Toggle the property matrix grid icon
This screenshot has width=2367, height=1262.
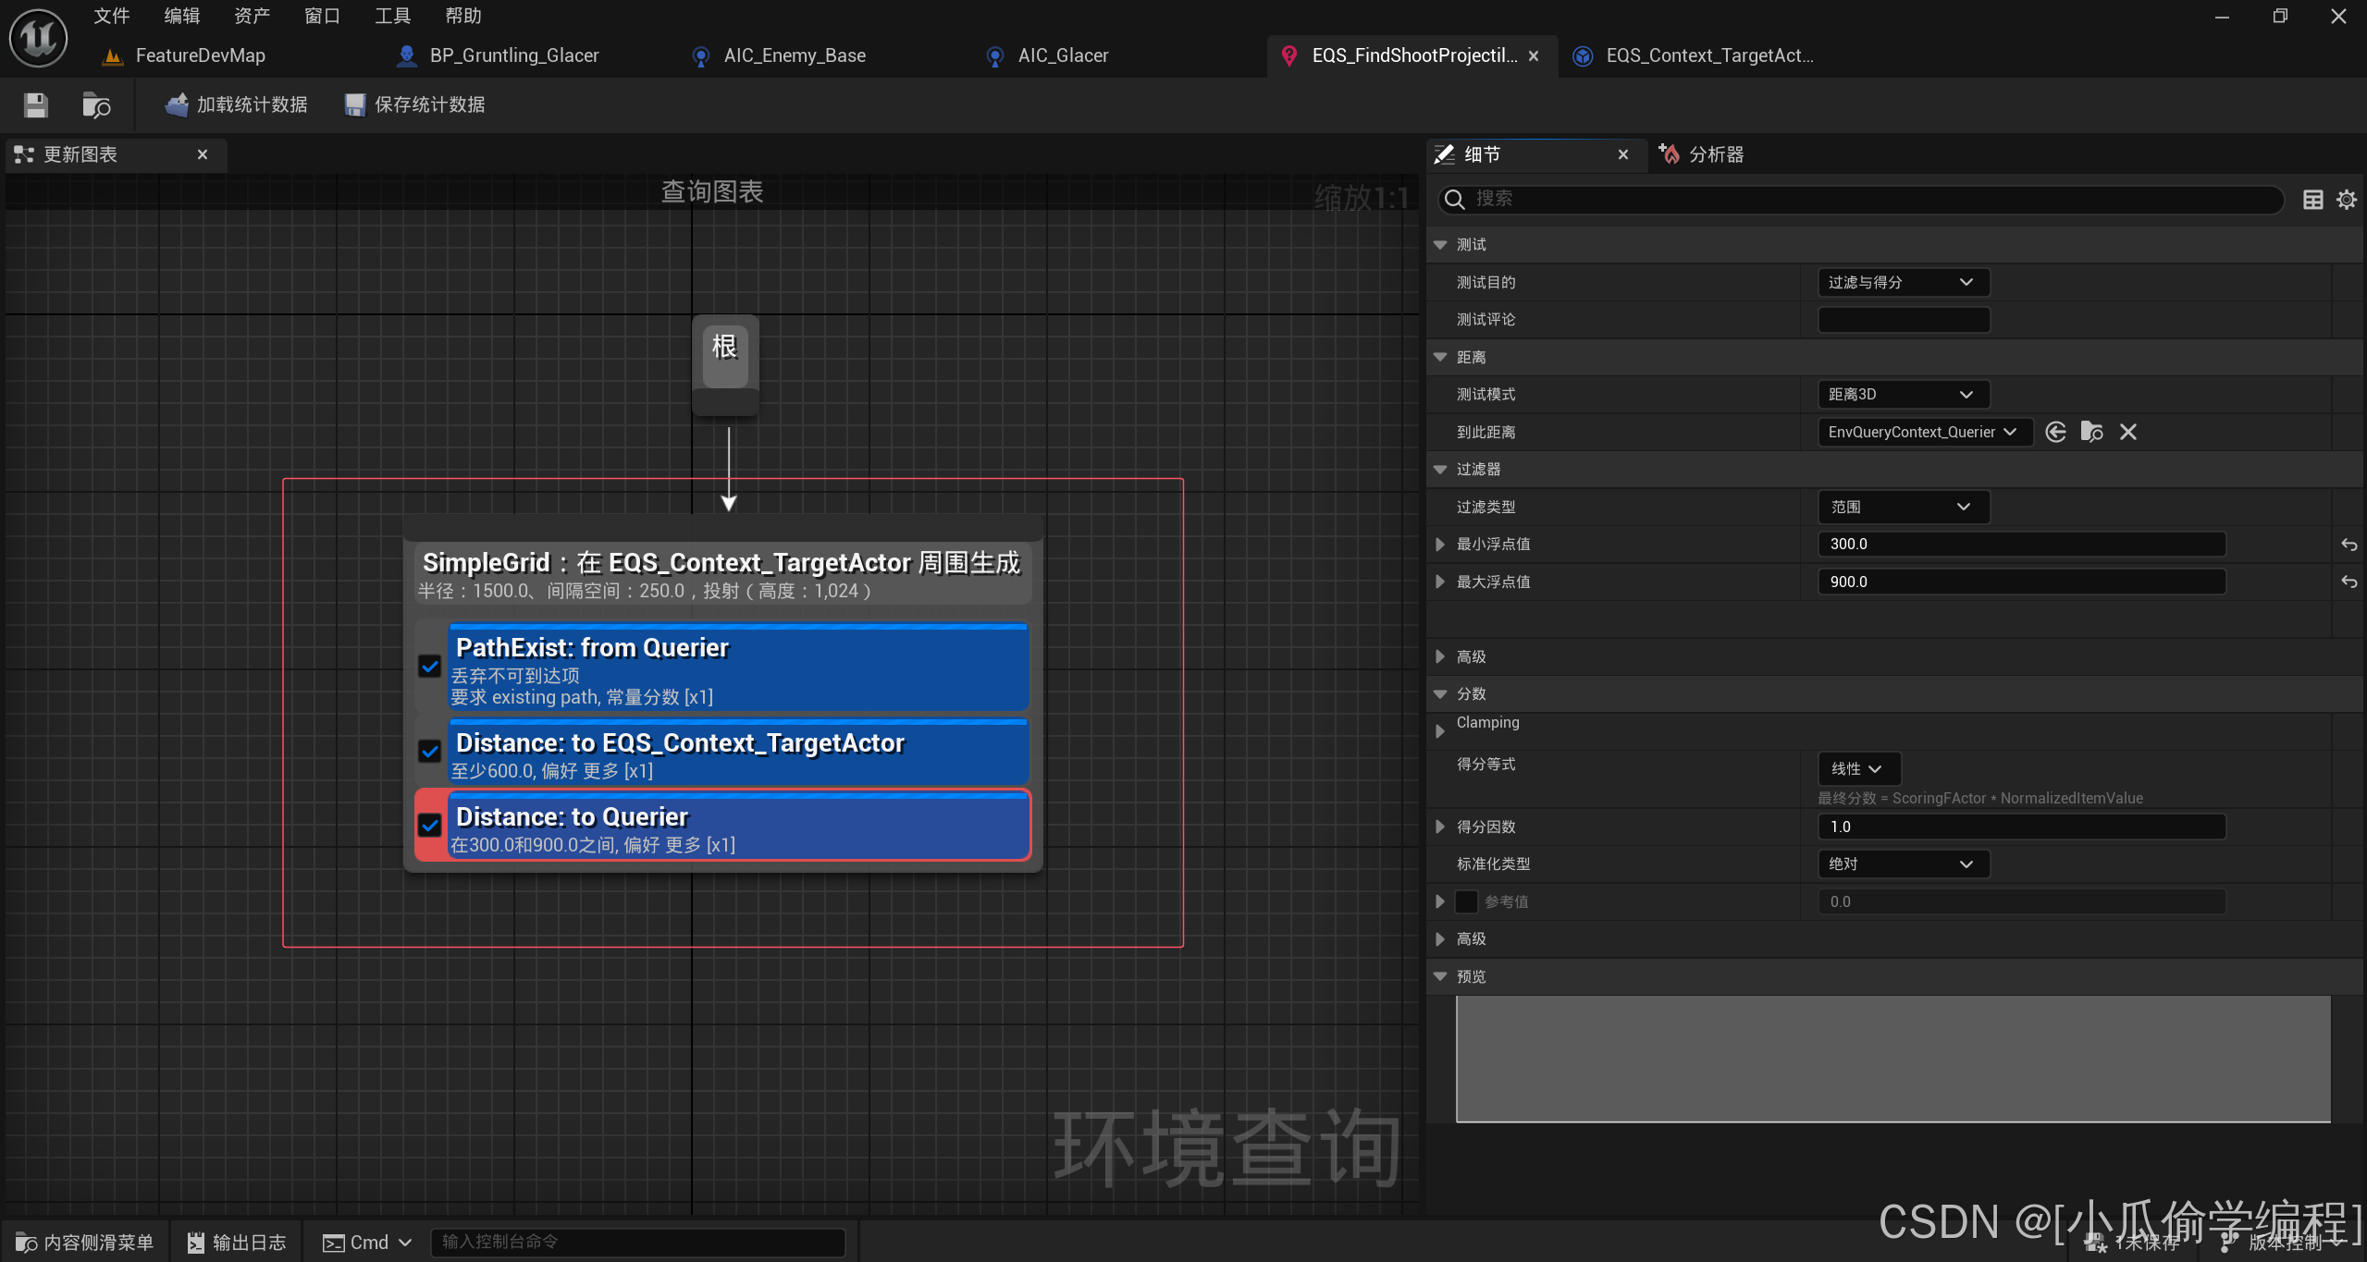pos(2312,200)
